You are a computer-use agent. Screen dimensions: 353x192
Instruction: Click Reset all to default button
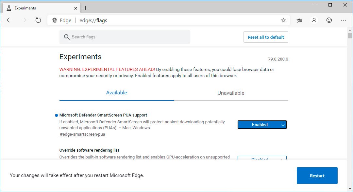(x=266, y=37)
